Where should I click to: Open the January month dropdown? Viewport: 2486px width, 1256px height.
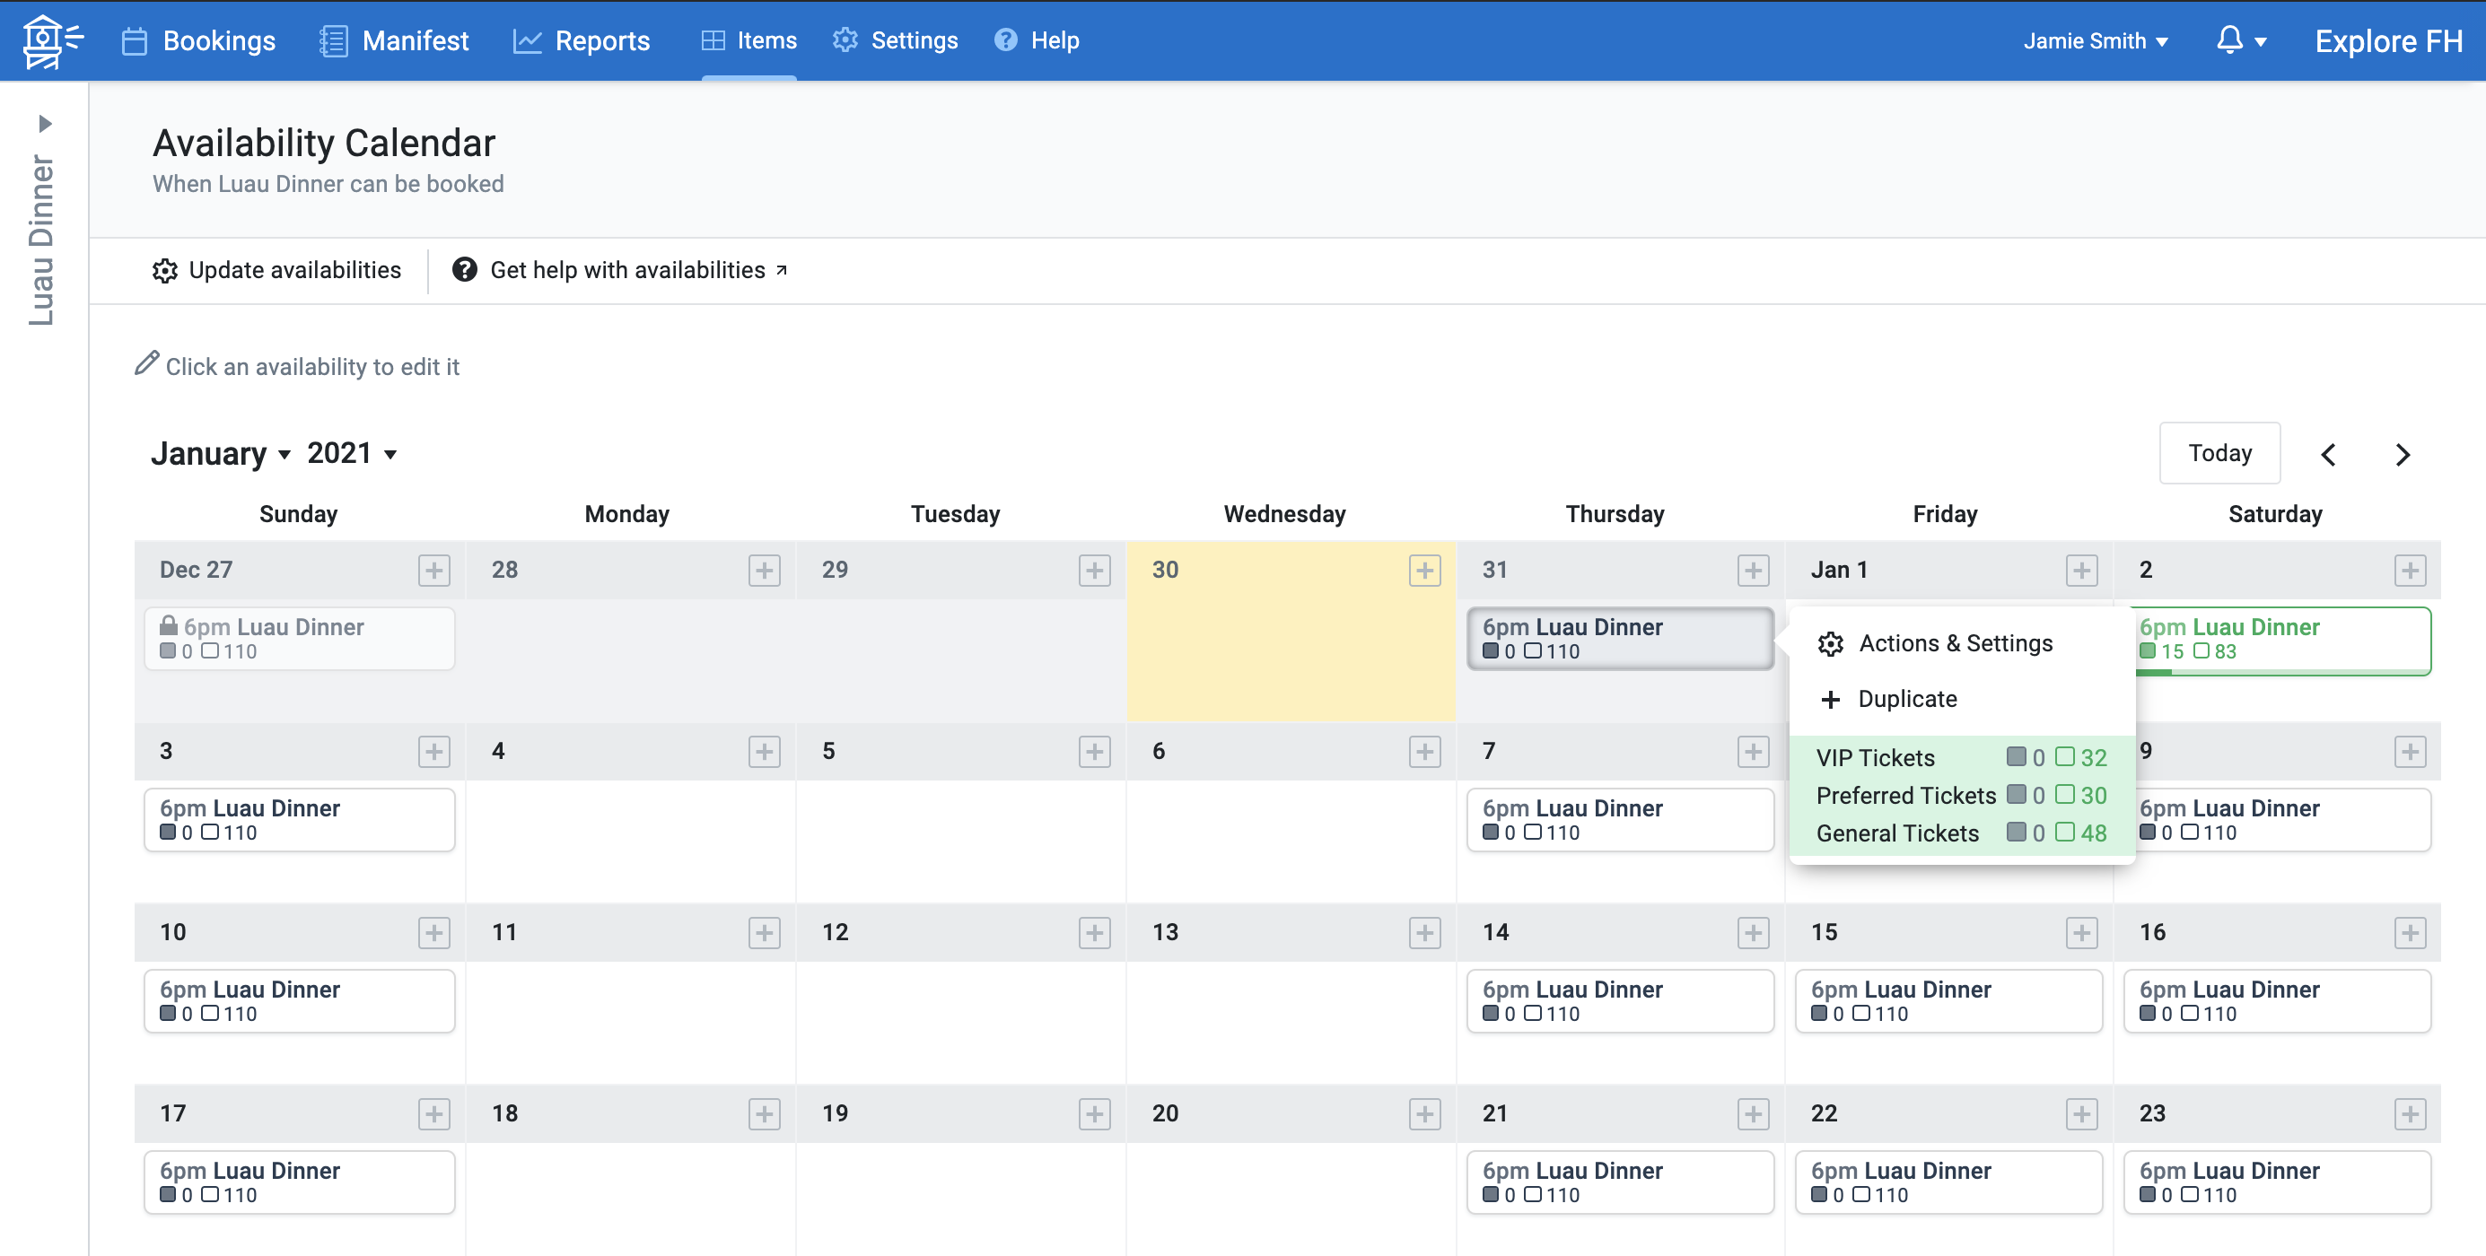point(221,453)
